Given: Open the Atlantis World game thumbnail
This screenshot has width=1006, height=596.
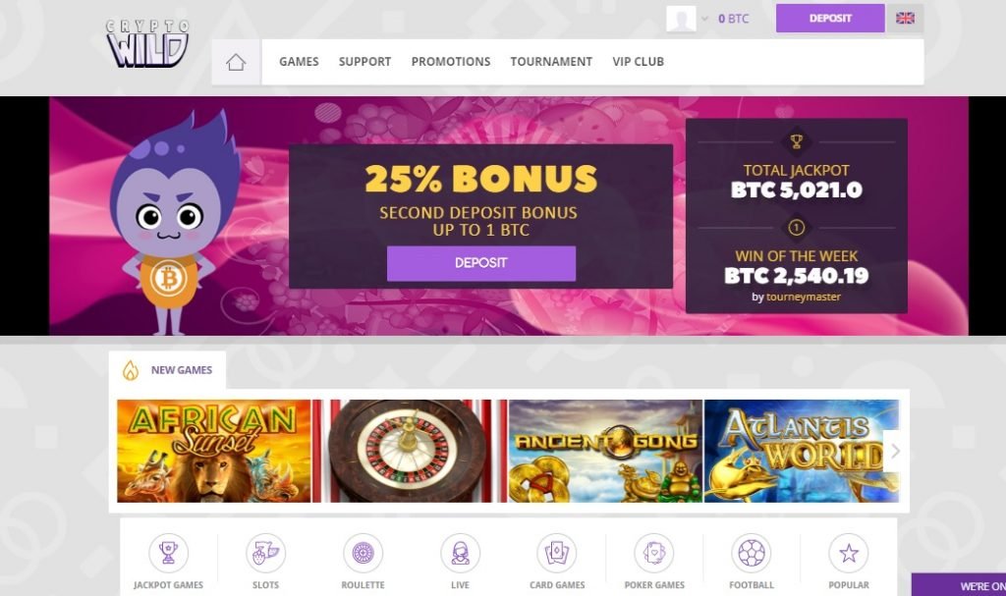Looking at the screenshot, I should [x=802, y=451].
